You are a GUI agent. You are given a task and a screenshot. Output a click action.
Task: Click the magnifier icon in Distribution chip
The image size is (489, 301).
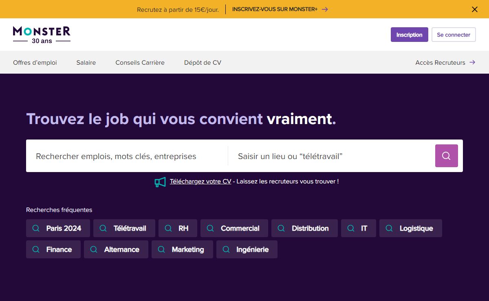pos(281,228)
